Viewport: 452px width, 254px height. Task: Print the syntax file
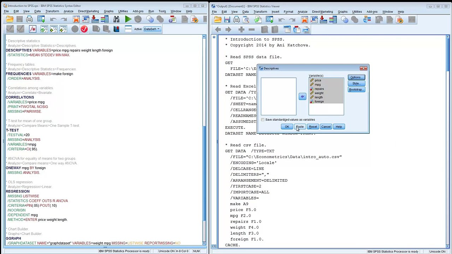30,19
